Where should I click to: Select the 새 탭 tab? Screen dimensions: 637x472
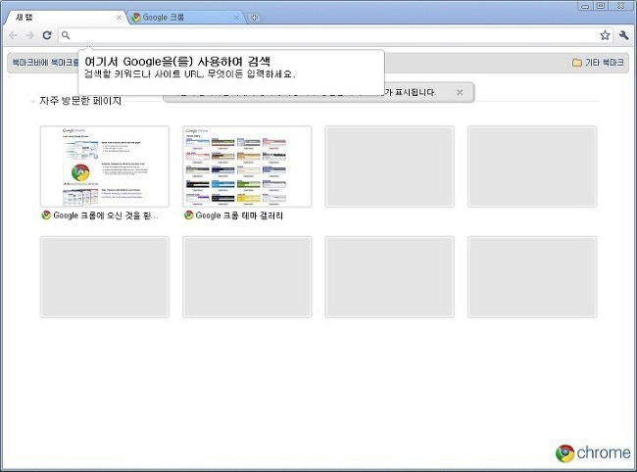pyautogui.click(x=65, y=18)
